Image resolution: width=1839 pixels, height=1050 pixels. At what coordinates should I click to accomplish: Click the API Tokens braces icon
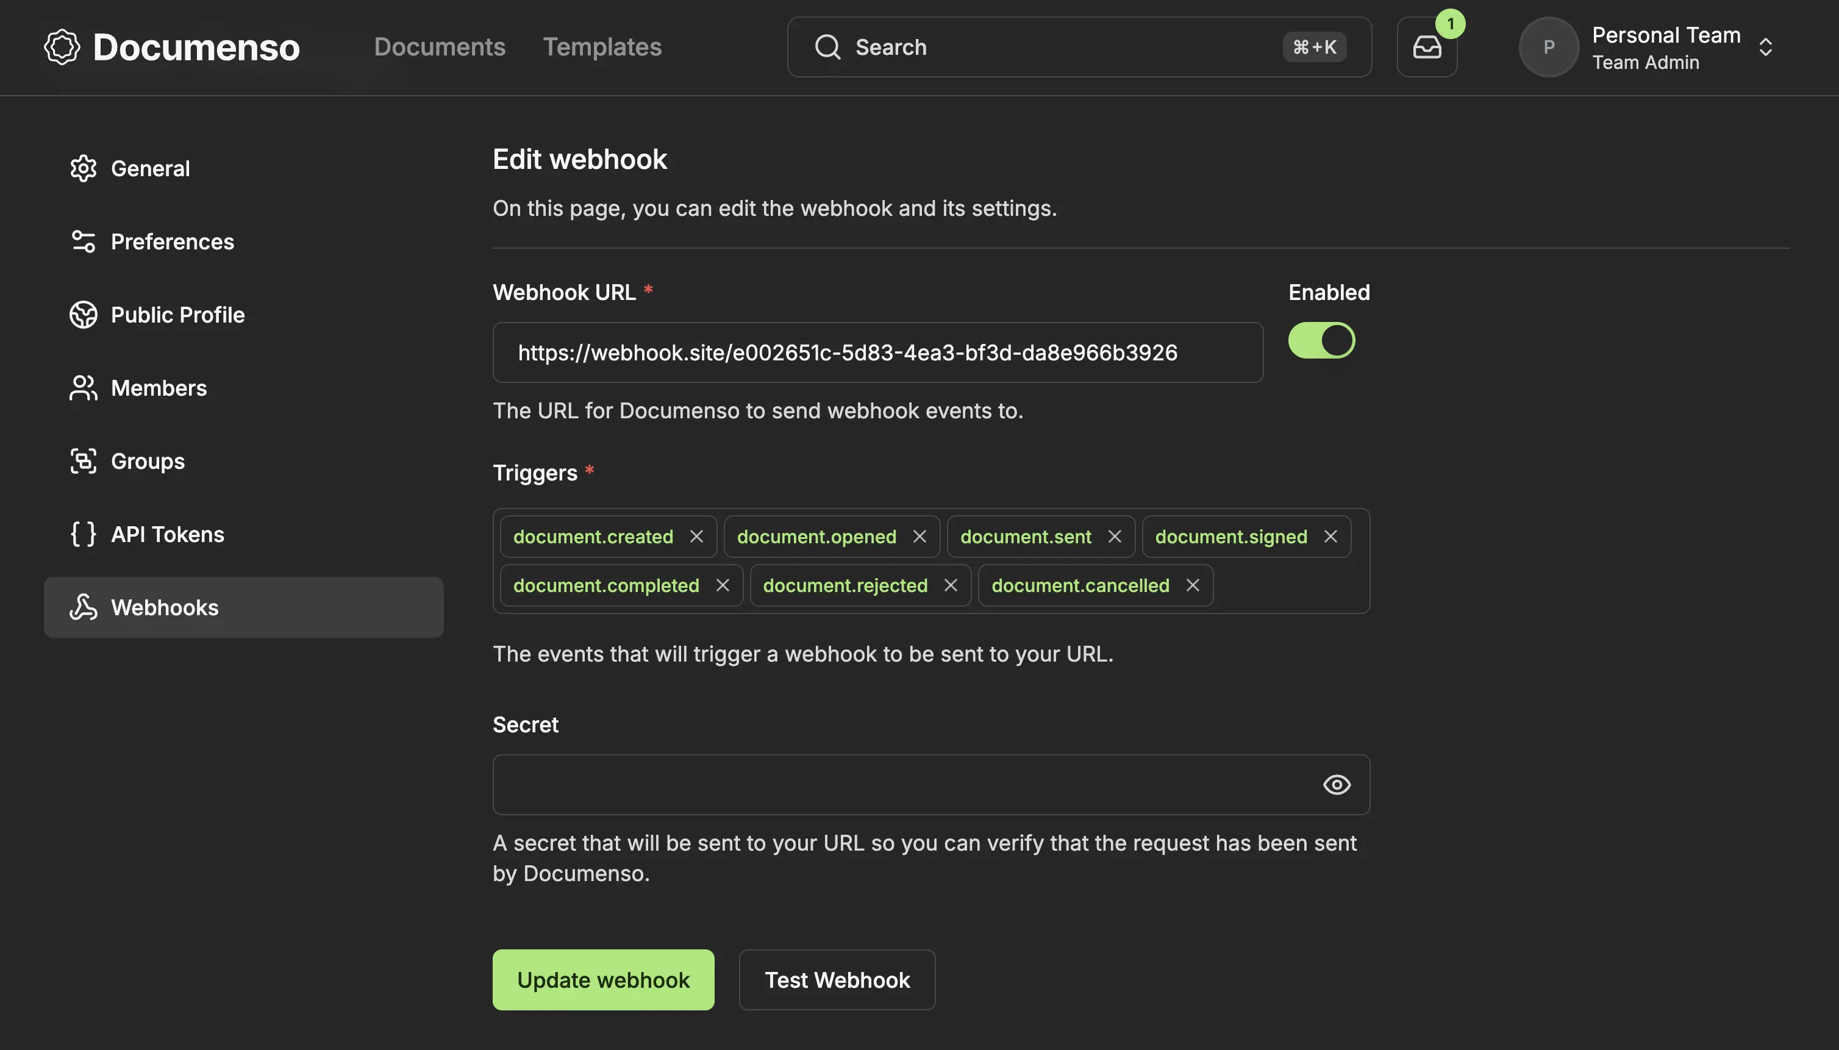(x=84, y=534)
